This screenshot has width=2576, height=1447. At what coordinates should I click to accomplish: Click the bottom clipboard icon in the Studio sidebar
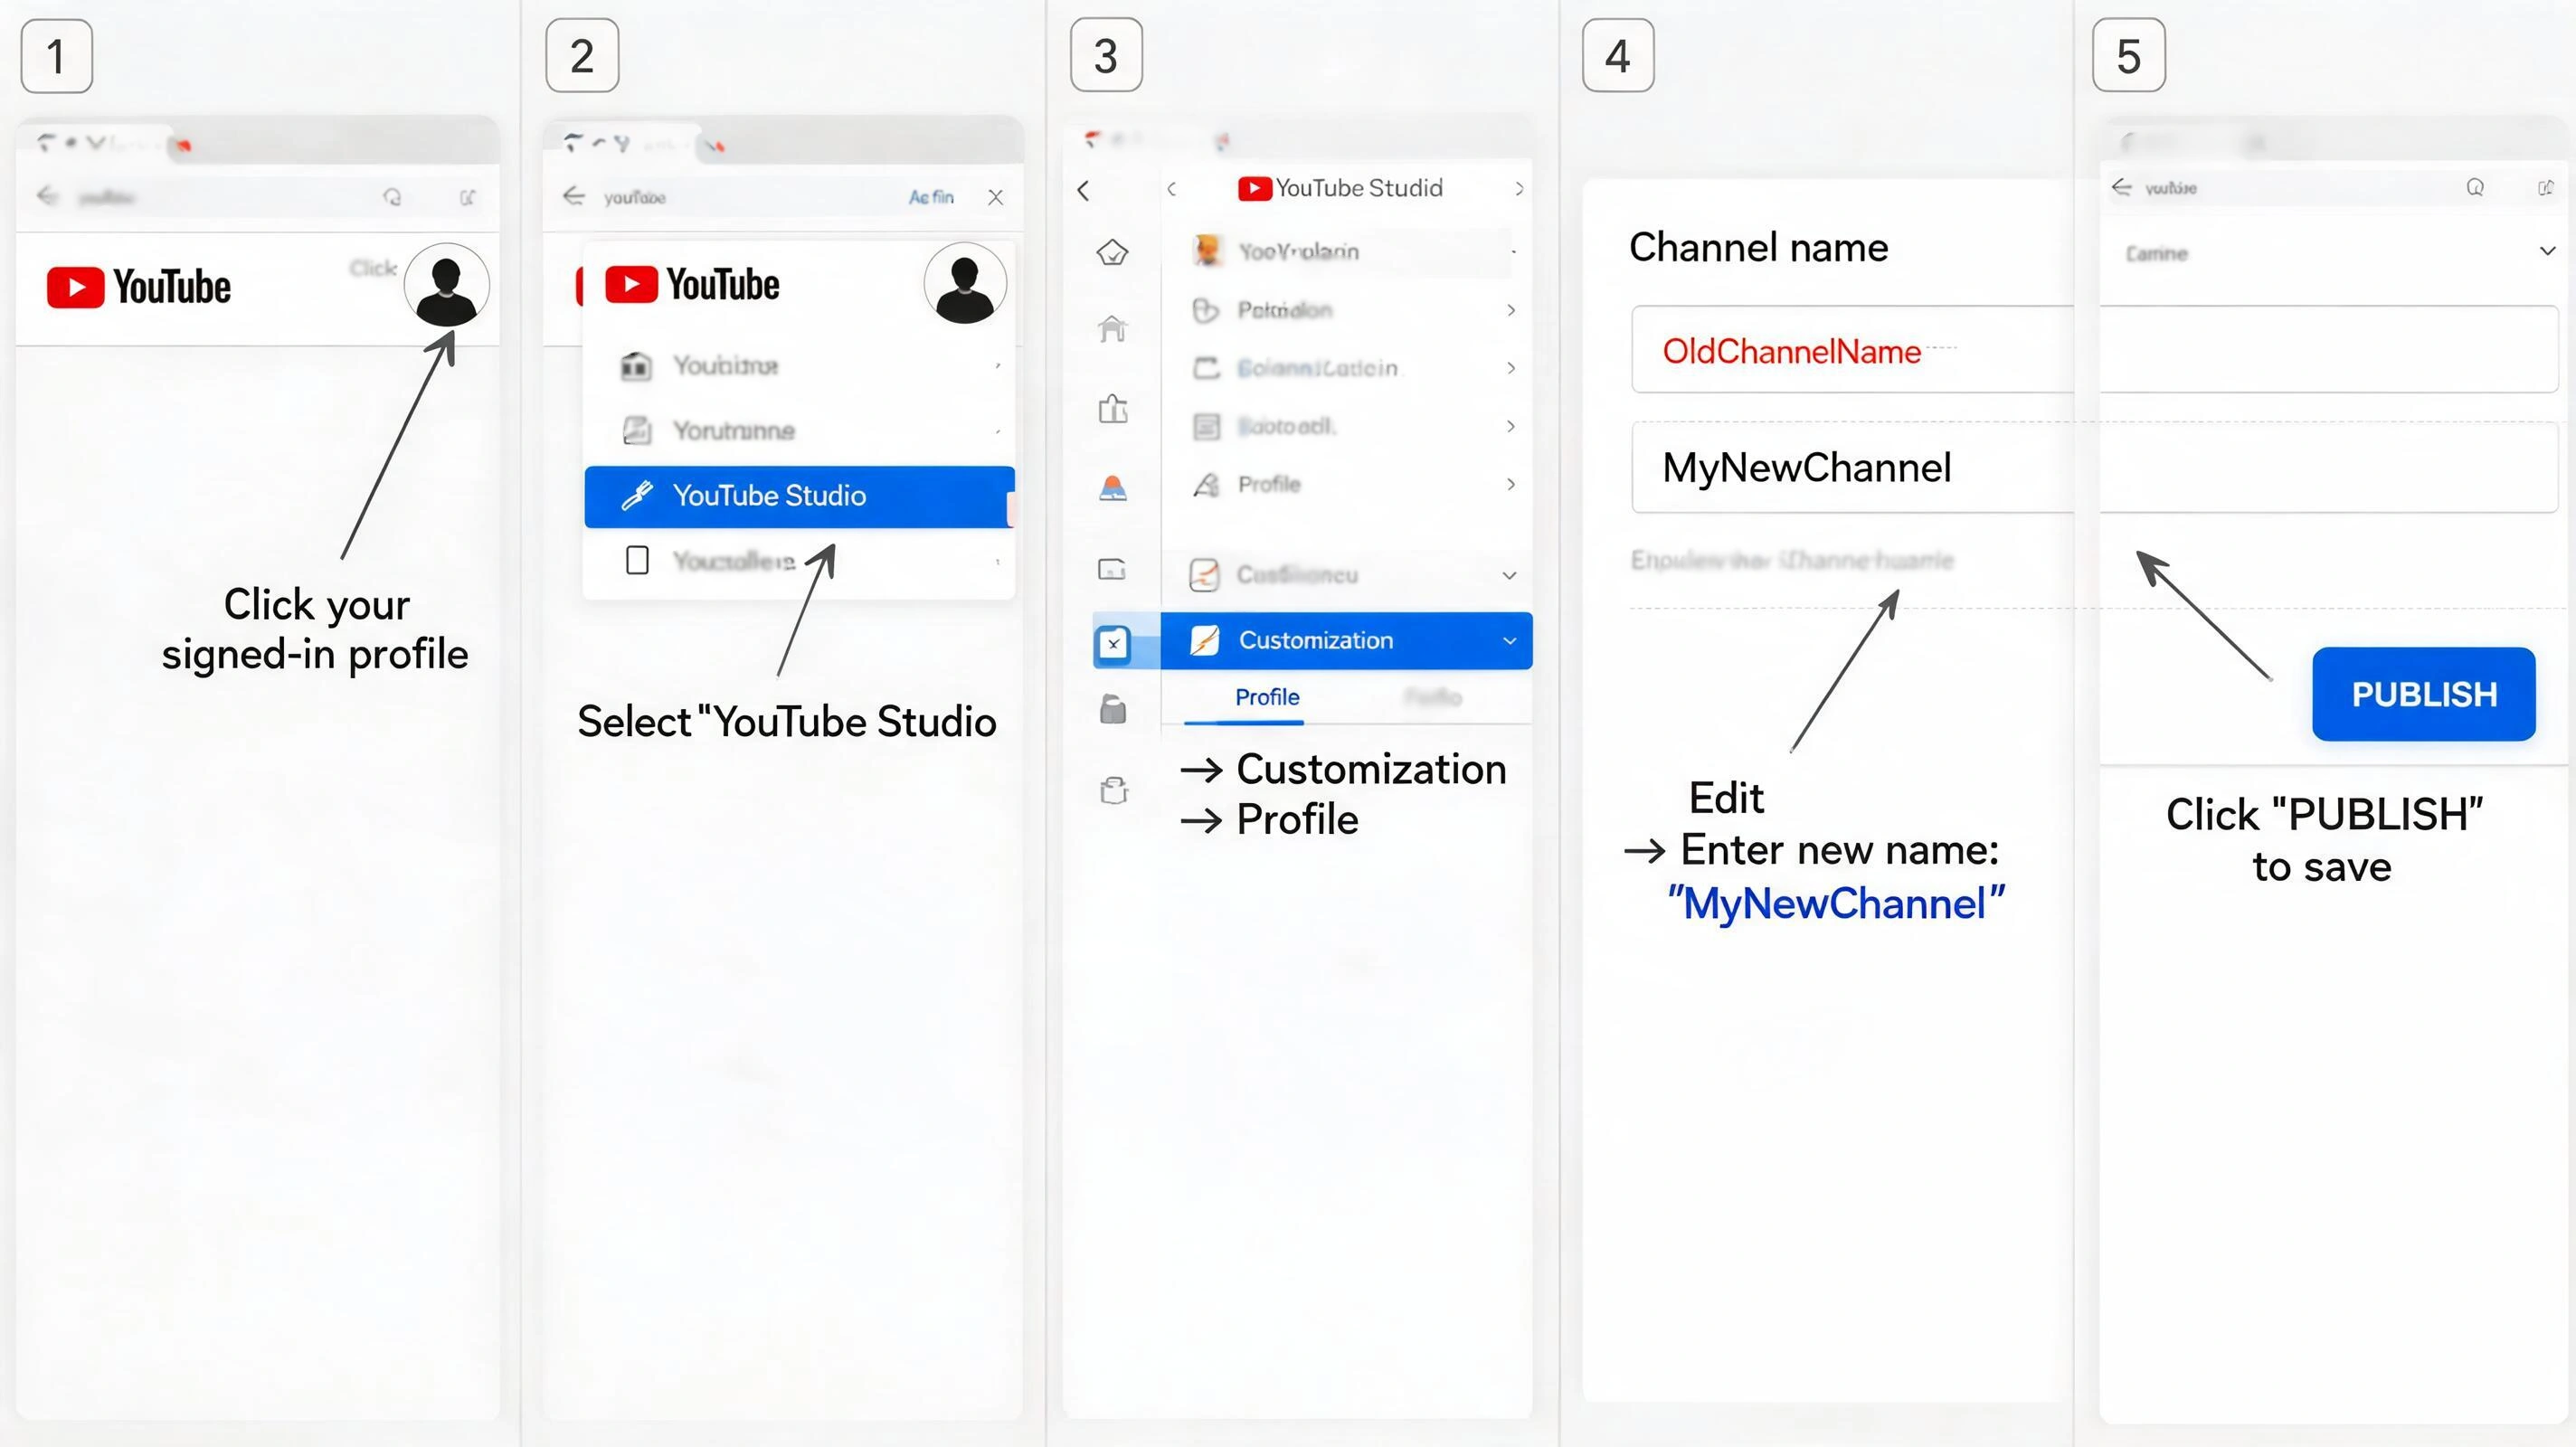1113,790
